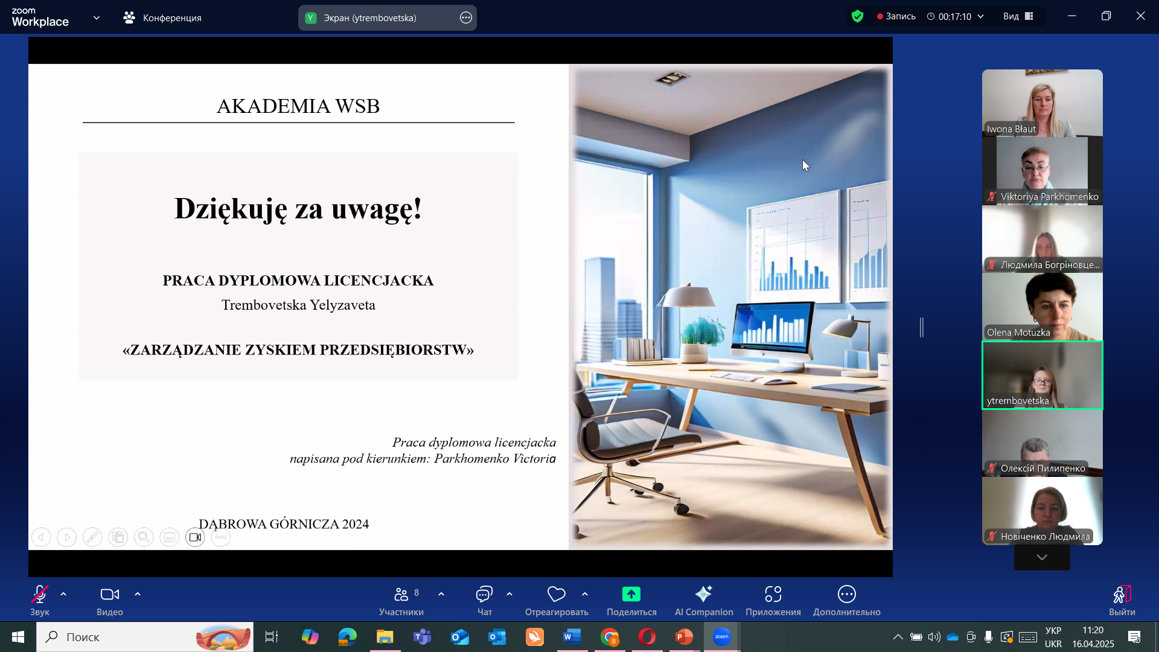Image resolution: width=1159 pixels, height=652 pixels.
Task: Expand the audio settings arrow
Action: tap(63, 594)
